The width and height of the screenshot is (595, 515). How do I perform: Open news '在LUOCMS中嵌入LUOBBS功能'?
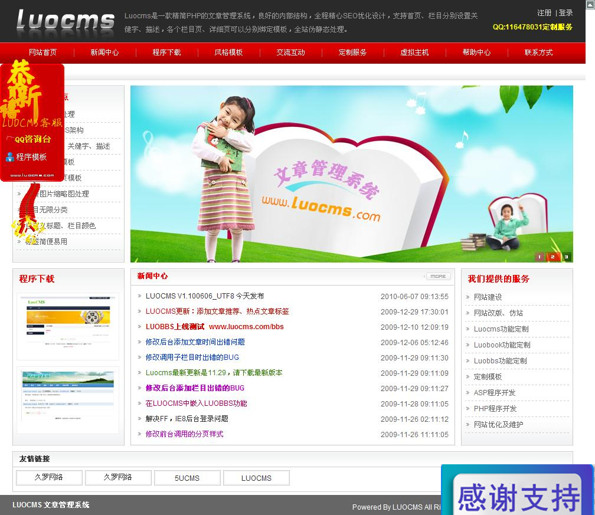(x=196, y=404)
